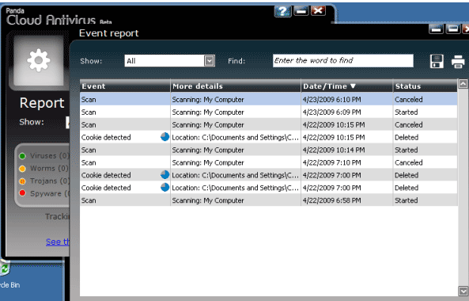Click Location details in the 10:15 PM cookie row

[x=235, y=138]
